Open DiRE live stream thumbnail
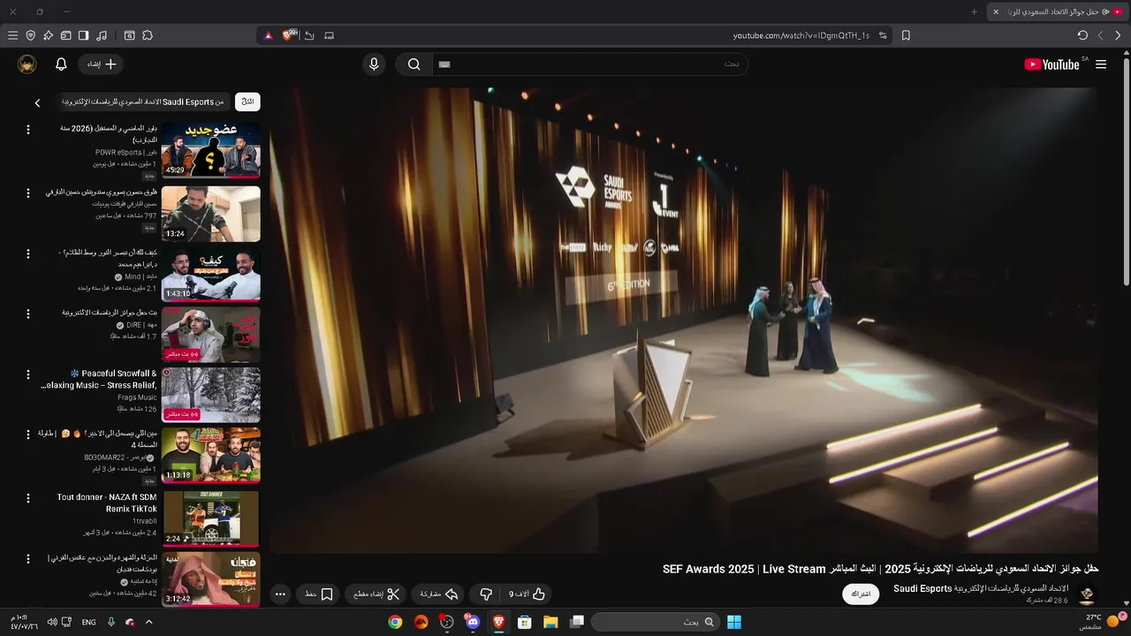The width and height of the screenshot is (1131, 636). coord(211,335)
